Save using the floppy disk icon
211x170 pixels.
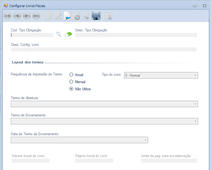pos(96,16)
